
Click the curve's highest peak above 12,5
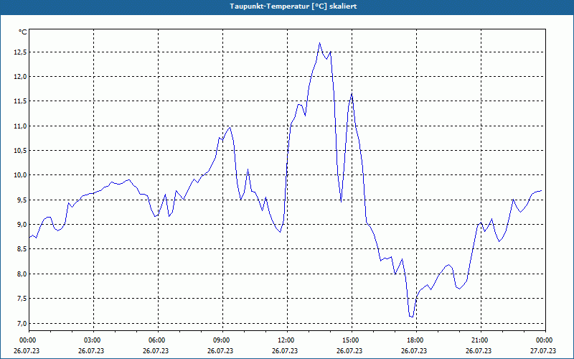click(319, 43)
